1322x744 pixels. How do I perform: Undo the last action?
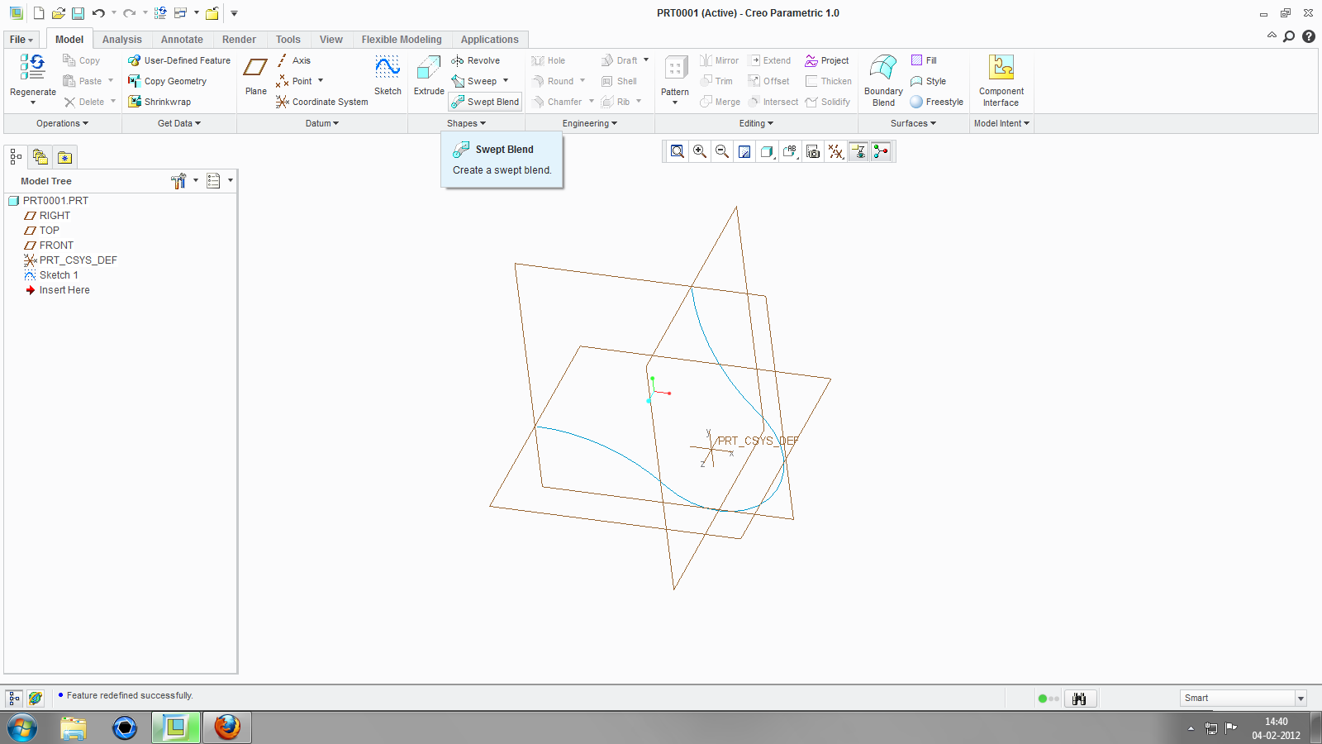coord(98,13)
